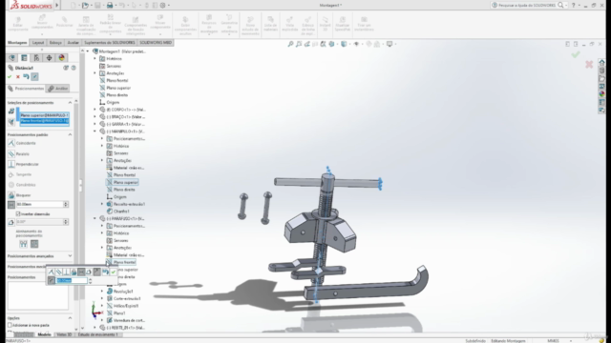The height and width of the screenshot is (343, 611).
Task: Click the Vista explodida ribbon button
Action: 289,24
